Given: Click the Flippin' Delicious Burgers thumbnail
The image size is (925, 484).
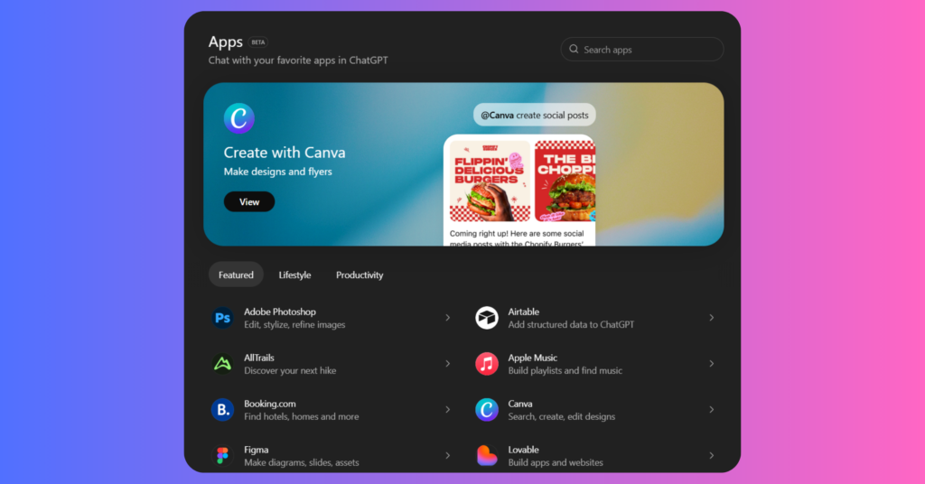Looking at the screenshot, I should (490, 181).
